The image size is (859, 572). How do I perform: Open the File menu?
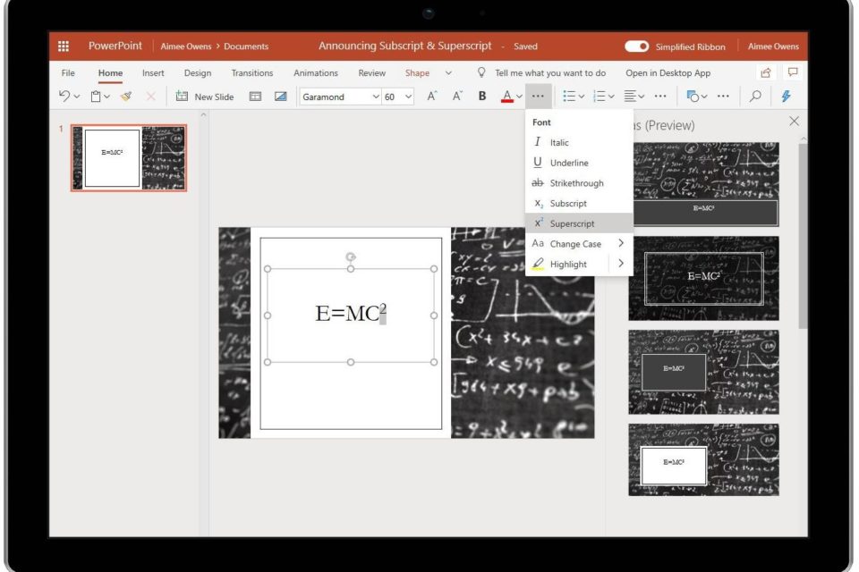click(68, 72)
